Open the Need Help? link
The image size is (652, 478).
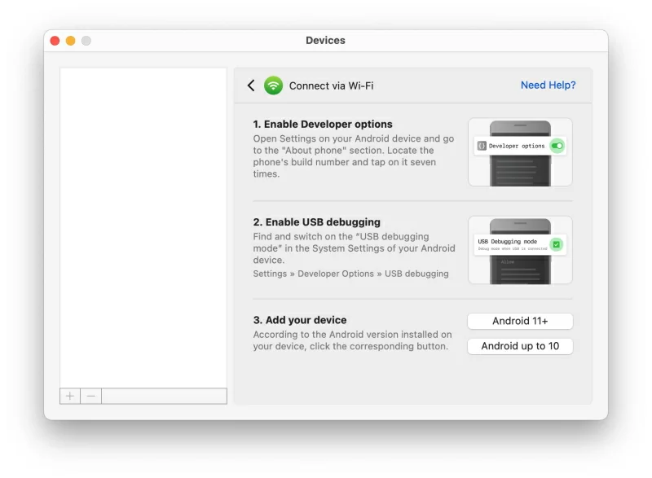tap(548, 86)
